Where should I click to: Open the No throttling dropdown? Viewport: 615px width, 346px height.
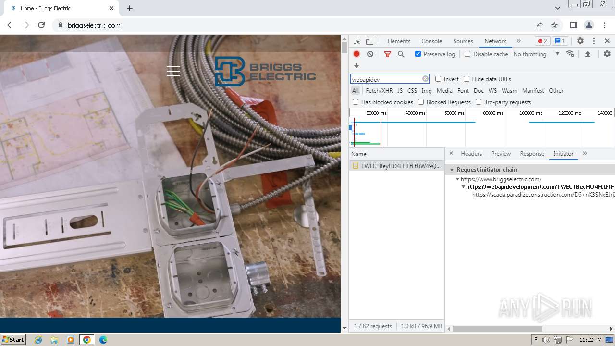[536, 54]
